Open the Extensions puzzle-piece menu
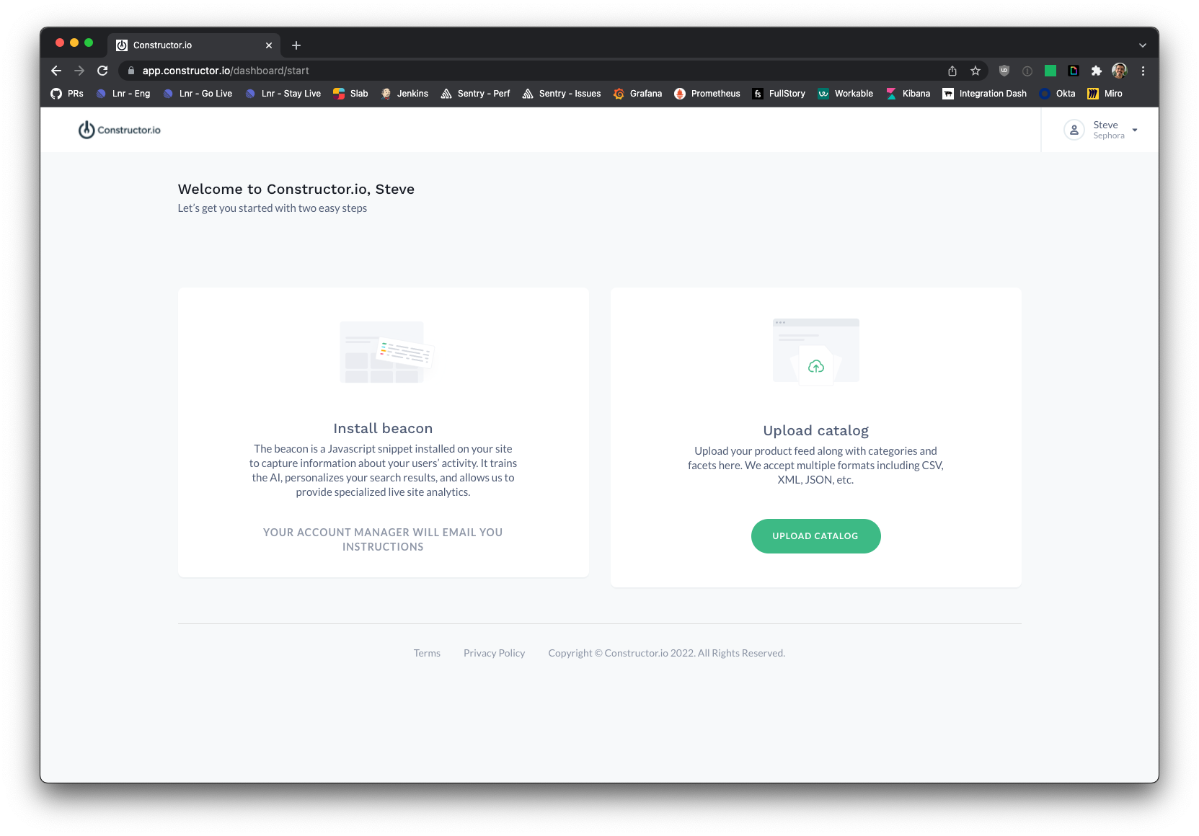The height and width of the screenshot is (836, 1199). (1096, 71)
